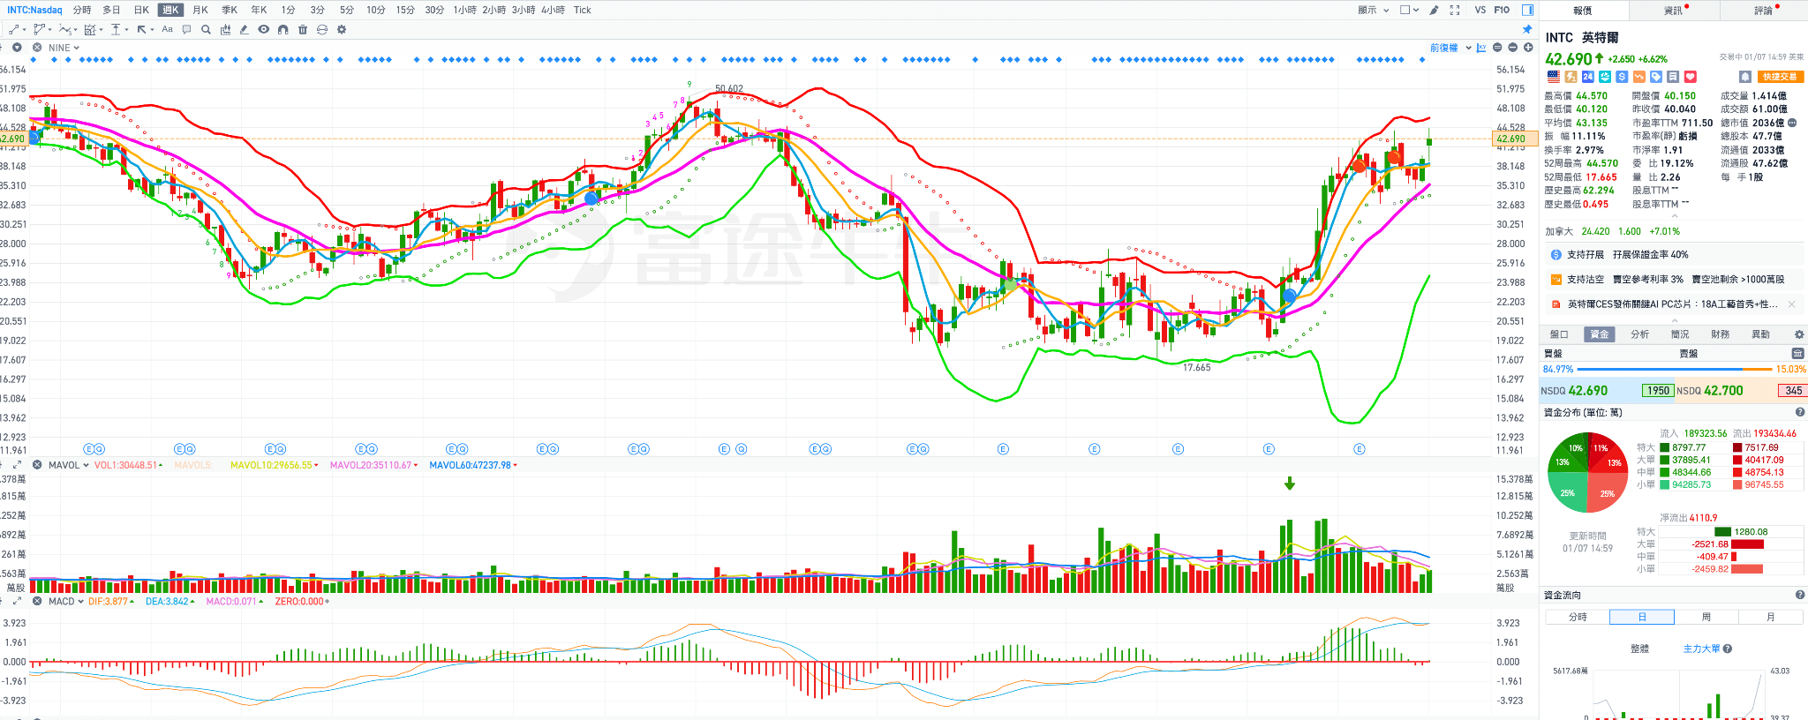Open the Fibonacci/Gann grid tool
The image size is (1808, 720).
[90, 29]
